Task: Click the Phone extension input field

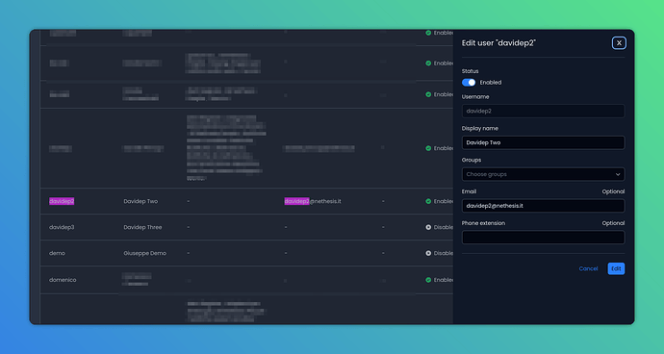Action: click(x=543, y=238)
